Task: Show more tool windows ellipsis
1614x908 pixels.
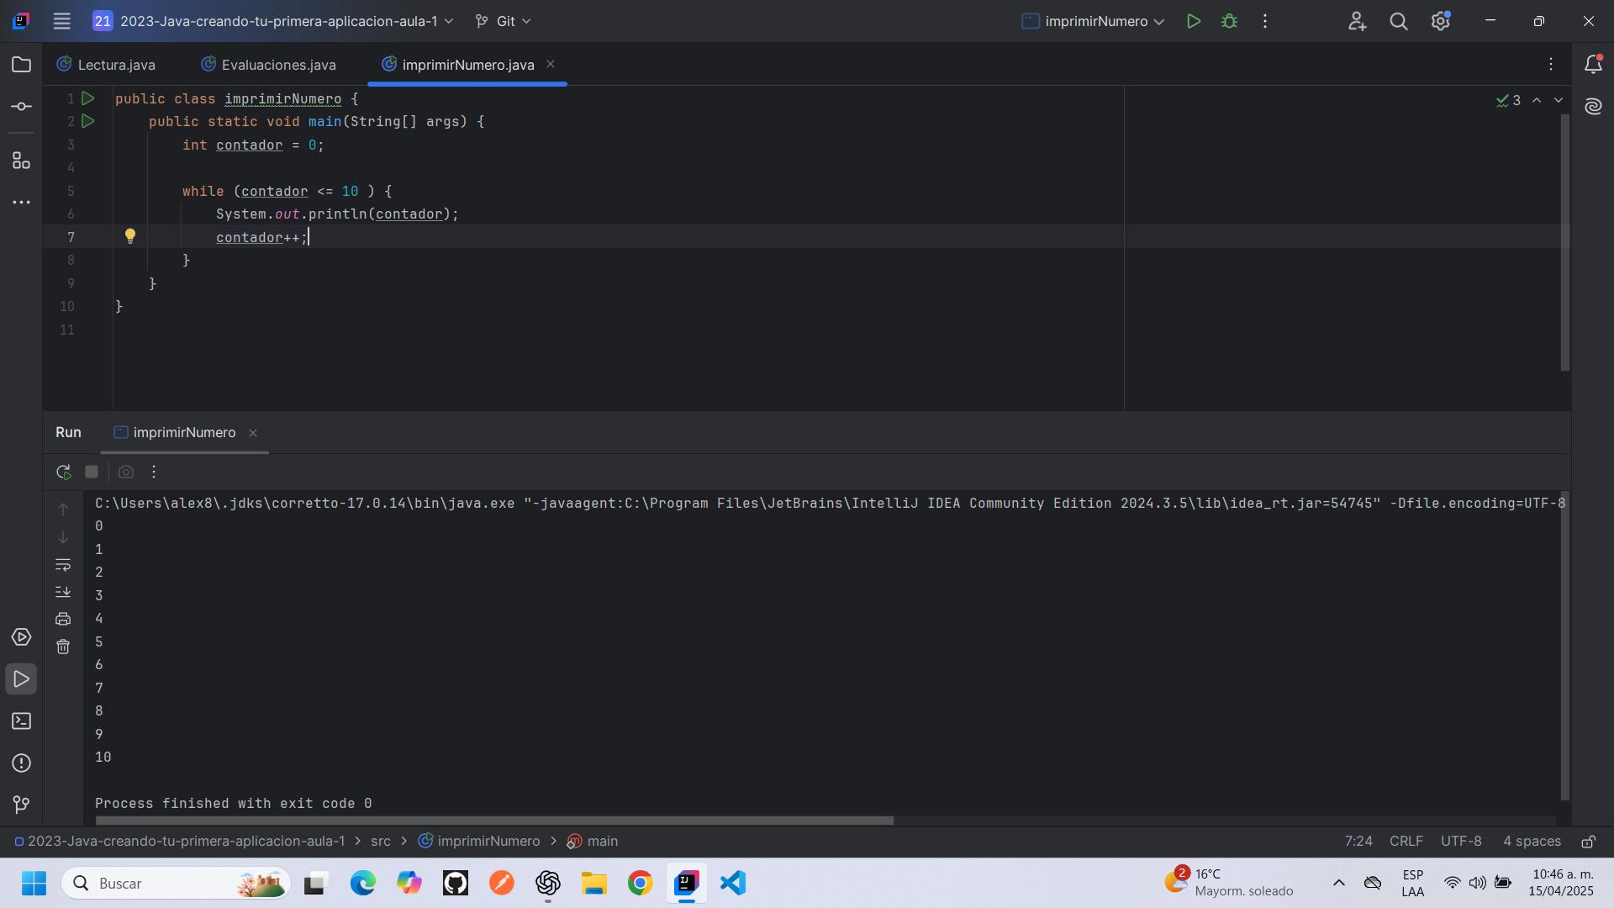Action: [x=21, y=203]
